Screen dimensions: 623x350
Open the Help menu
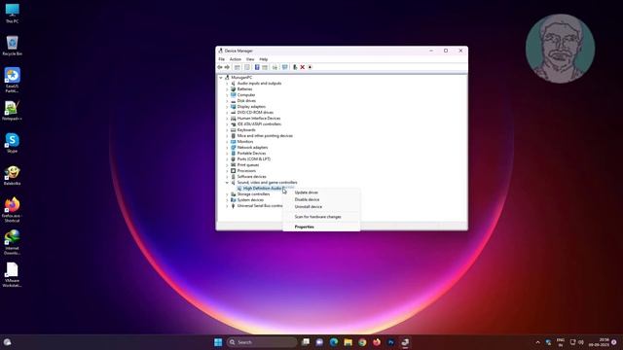pyautogui.click(x=264, y=59)
